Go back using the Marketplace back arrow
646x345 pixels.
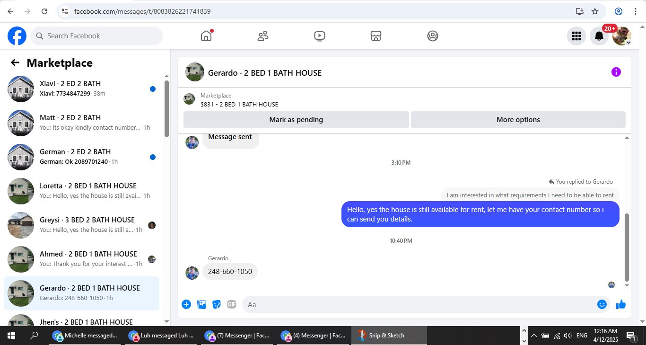15,62
